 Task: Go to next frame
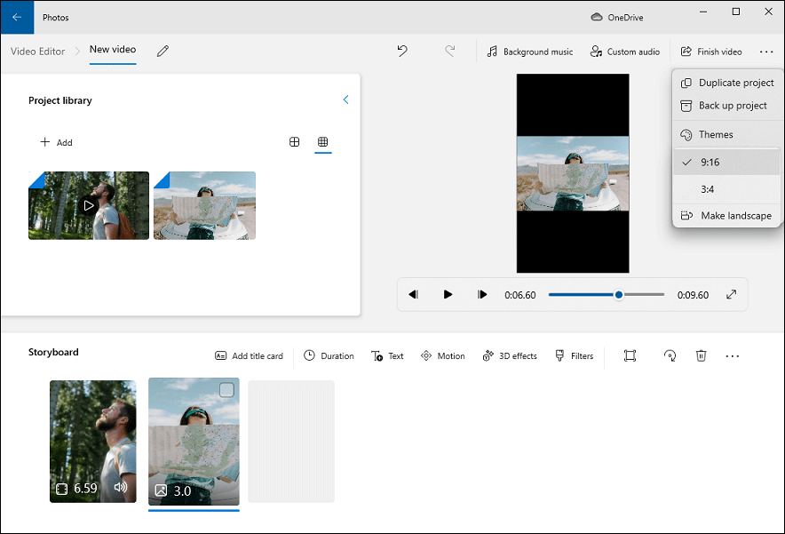pyautogui.click(x=482, y=295)
